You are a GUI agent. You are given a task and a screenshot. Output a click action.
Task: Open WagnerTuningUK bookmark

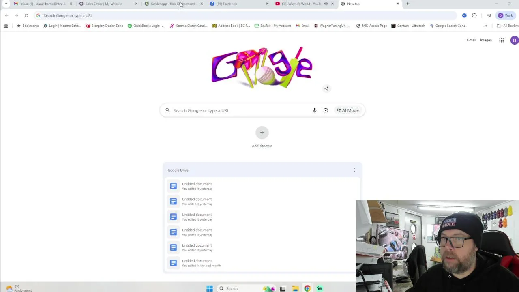click(332, 26)
